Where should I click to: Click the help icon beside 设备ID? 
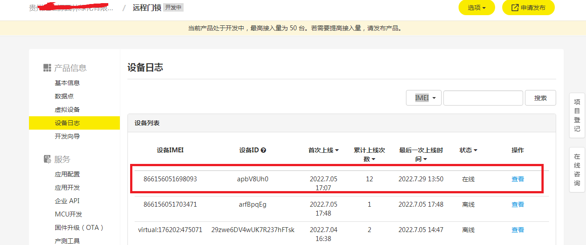[263, 150]
